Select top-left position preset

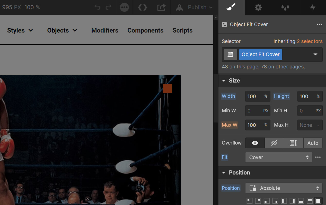tap(249, 201)
